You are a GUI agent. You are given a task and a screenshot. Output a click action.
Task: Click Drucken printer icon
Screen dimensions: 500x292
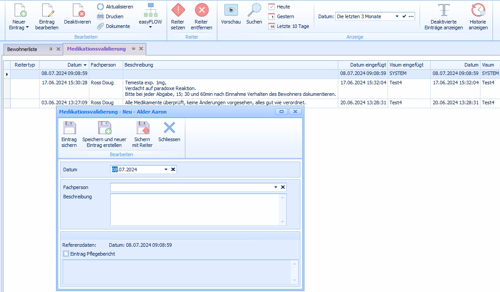point(100,16)
